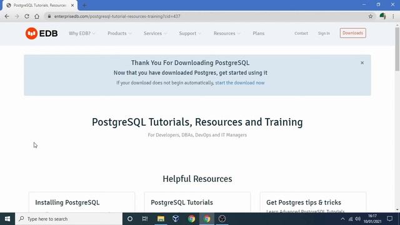Open the Windows Start menu

[x=7, y=219]
